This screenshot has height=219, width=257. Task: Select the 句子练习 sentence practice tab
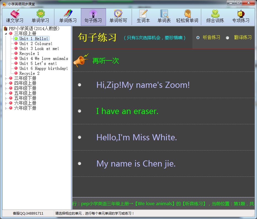[93, 17]
